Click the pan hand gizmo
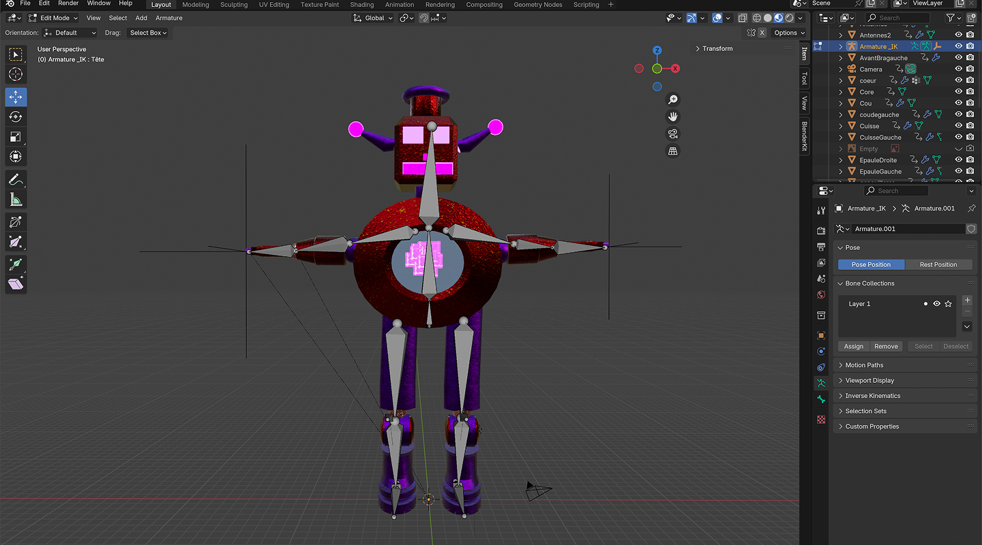This screenshot has height=545, width=982. click(673, 116)
